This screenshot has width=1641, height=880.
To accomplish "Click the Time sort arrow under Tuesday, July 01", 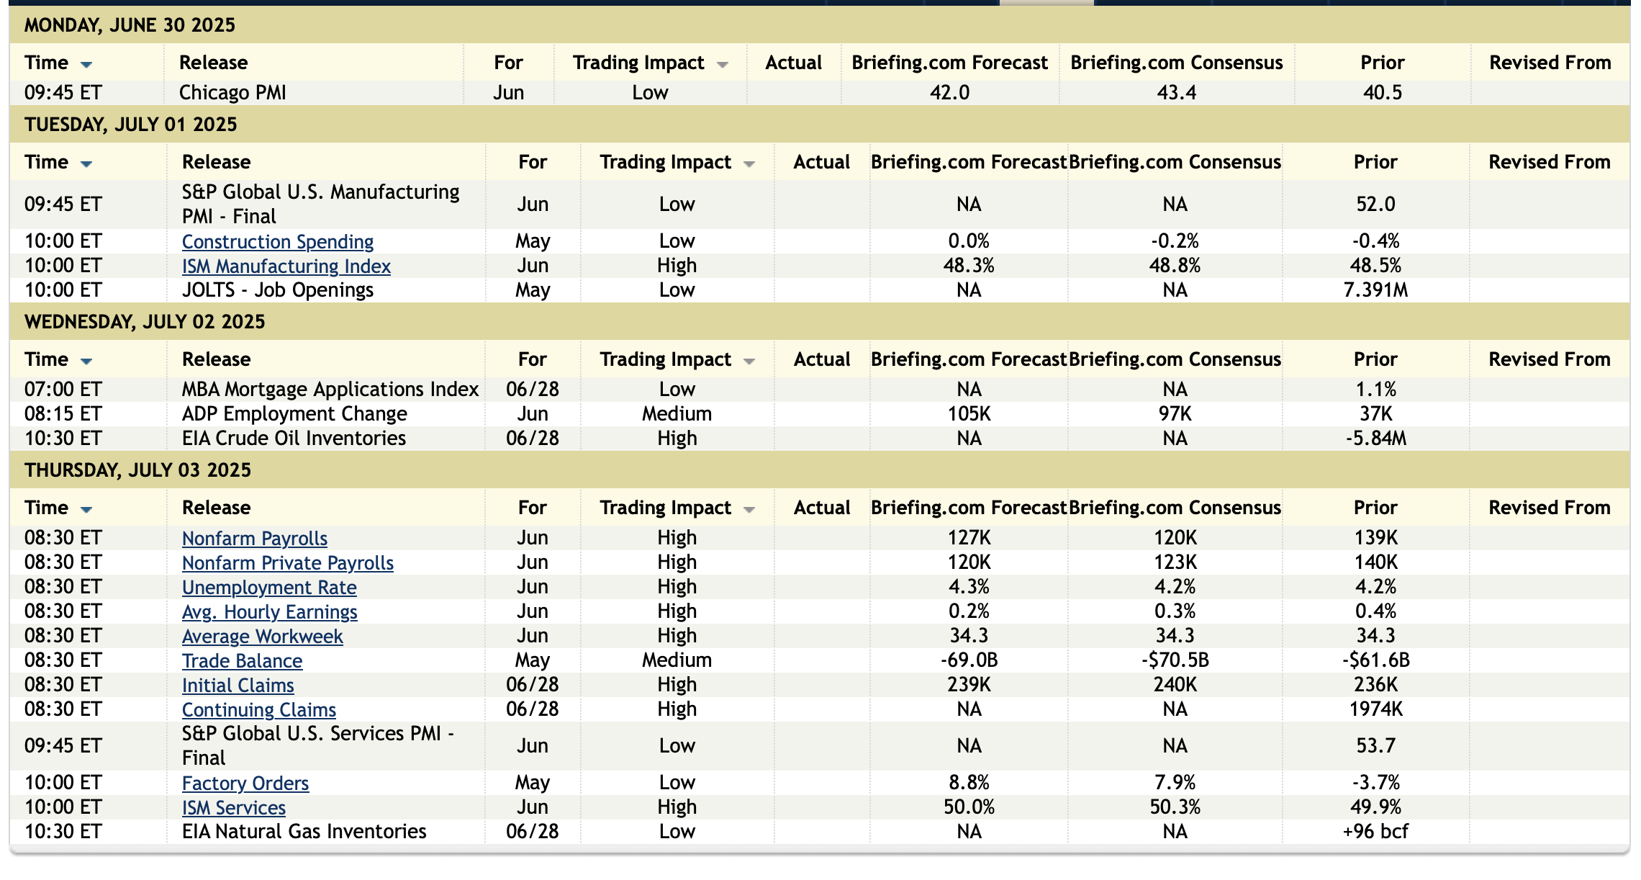I will click(x=86, y=164).
